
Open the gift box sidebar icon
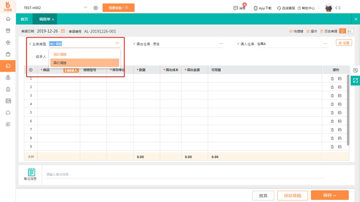pyautogui.click(x=8, y=30)
